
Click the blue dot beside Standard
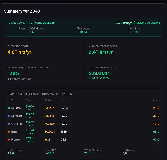(9, 116)
